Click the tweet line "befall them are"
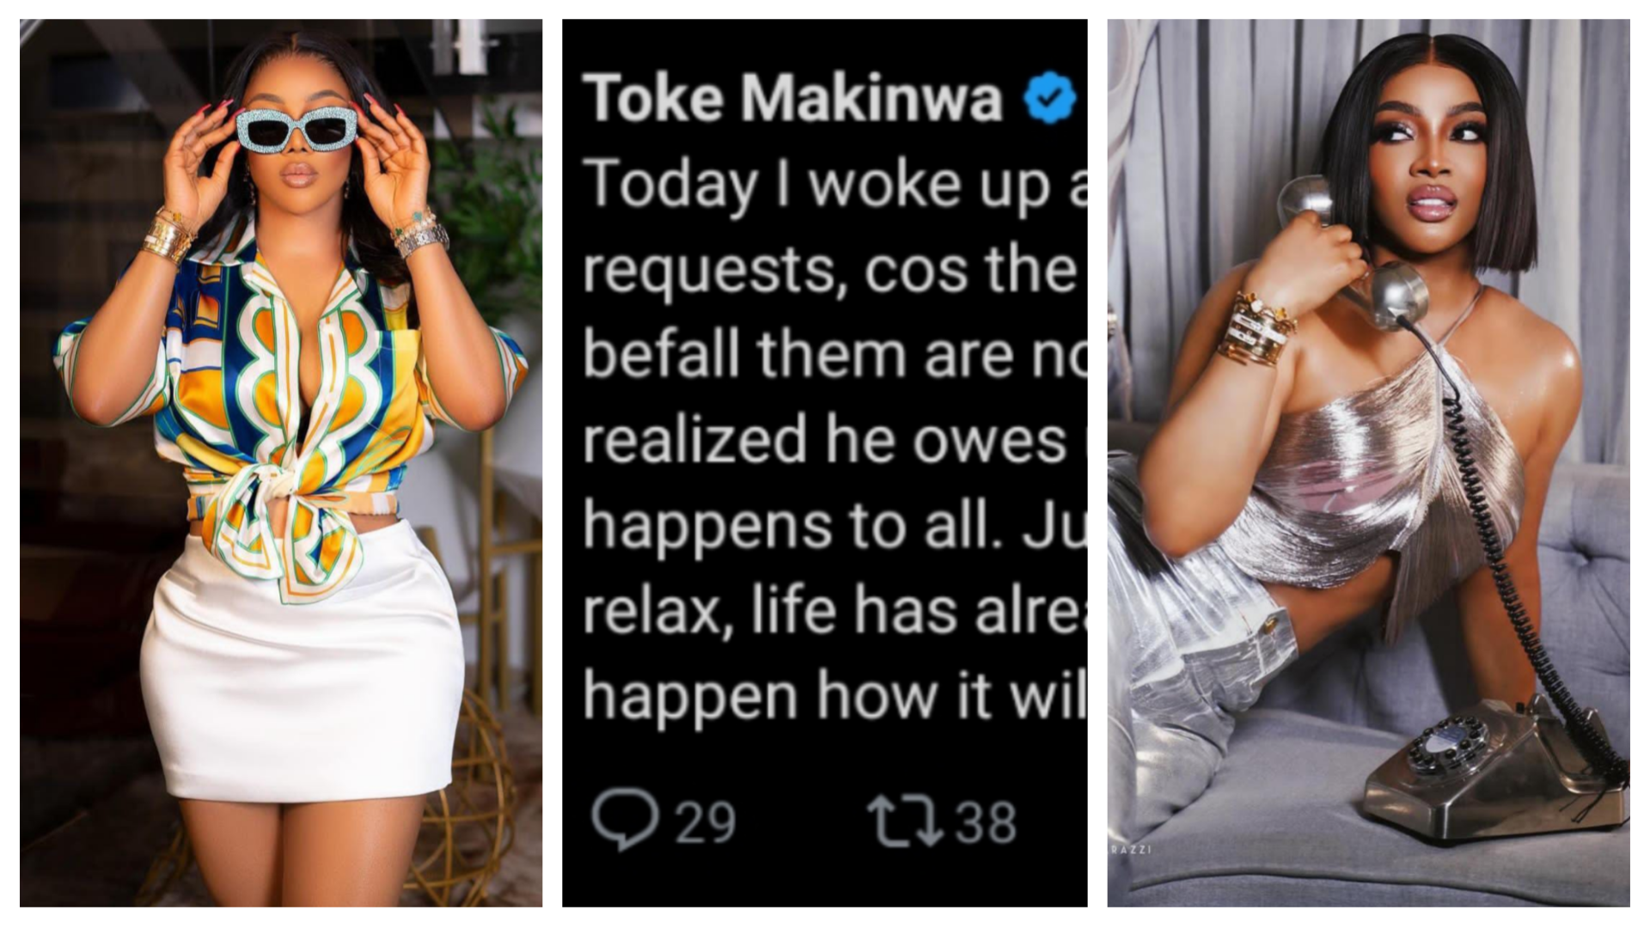1650x928 pixels. click(x=834, y=355)
